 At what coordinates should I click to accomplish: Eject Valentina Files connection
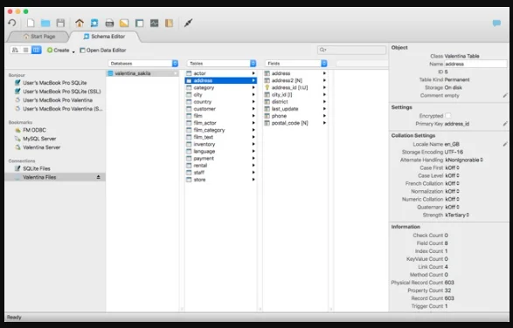[x=99, y=177]
